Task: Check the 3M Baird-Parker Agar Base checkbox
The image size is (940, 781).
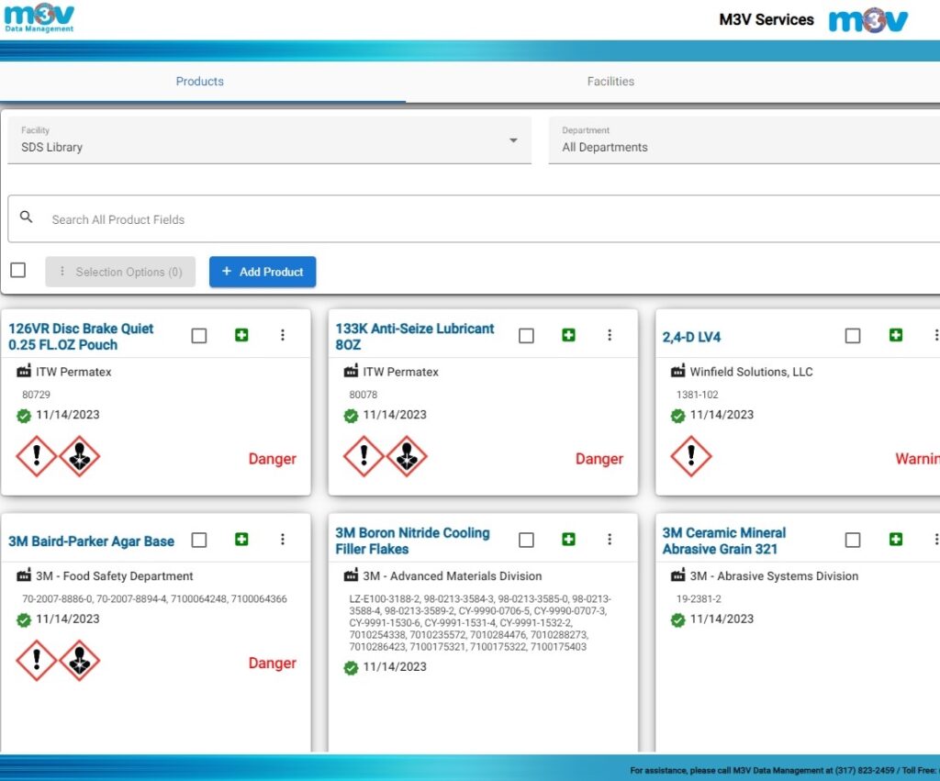Action: coord(199,540)
